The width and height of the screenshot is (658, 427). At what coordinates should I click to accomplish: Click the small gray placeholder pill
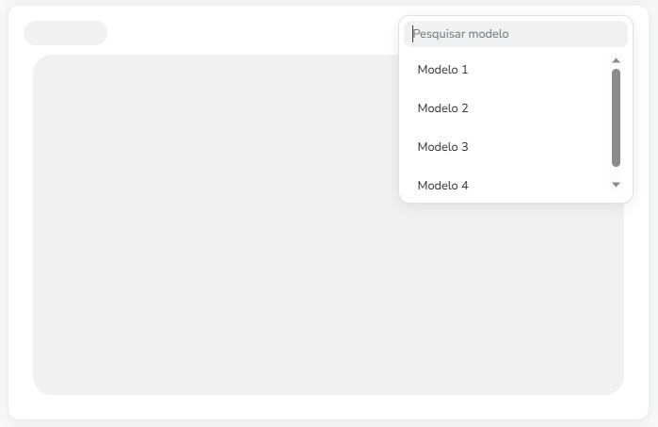(65, 33)
